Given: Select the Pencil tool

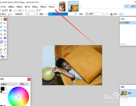Looking at the screenshot, I should click(1, 45).
